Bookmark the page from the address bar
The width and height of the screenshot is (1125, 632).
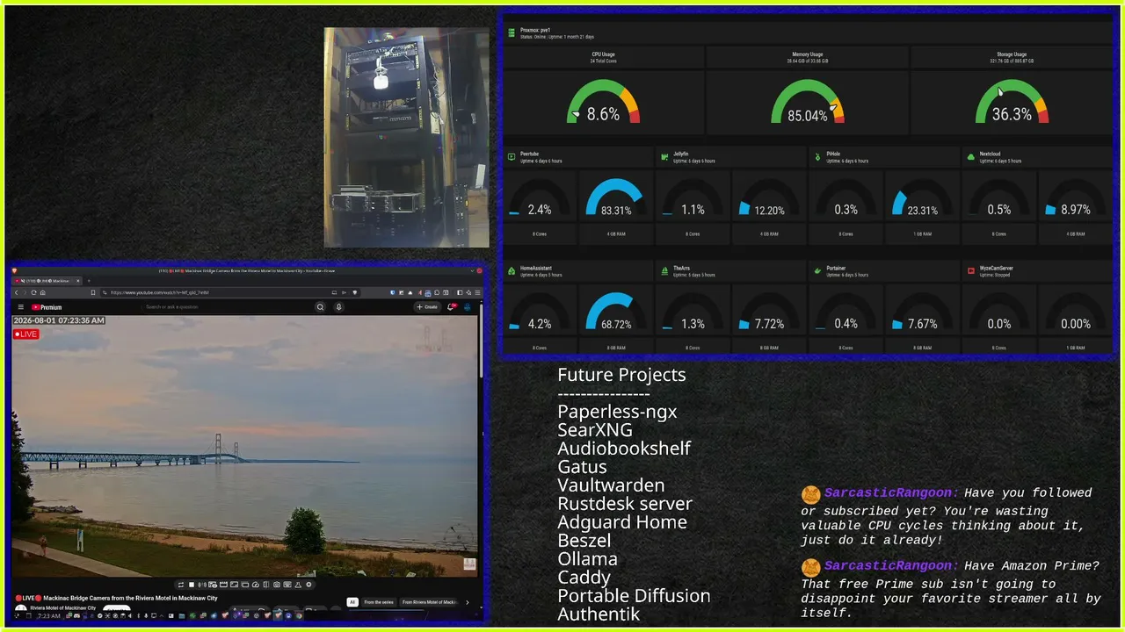click(93, 292)
